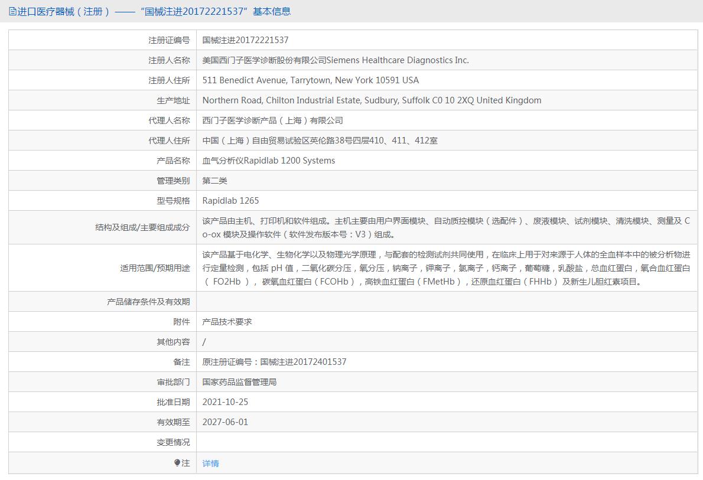The image size is (703, 480).
Task: Click the lightbulb icon beside 注
Action: pos(177,463)
